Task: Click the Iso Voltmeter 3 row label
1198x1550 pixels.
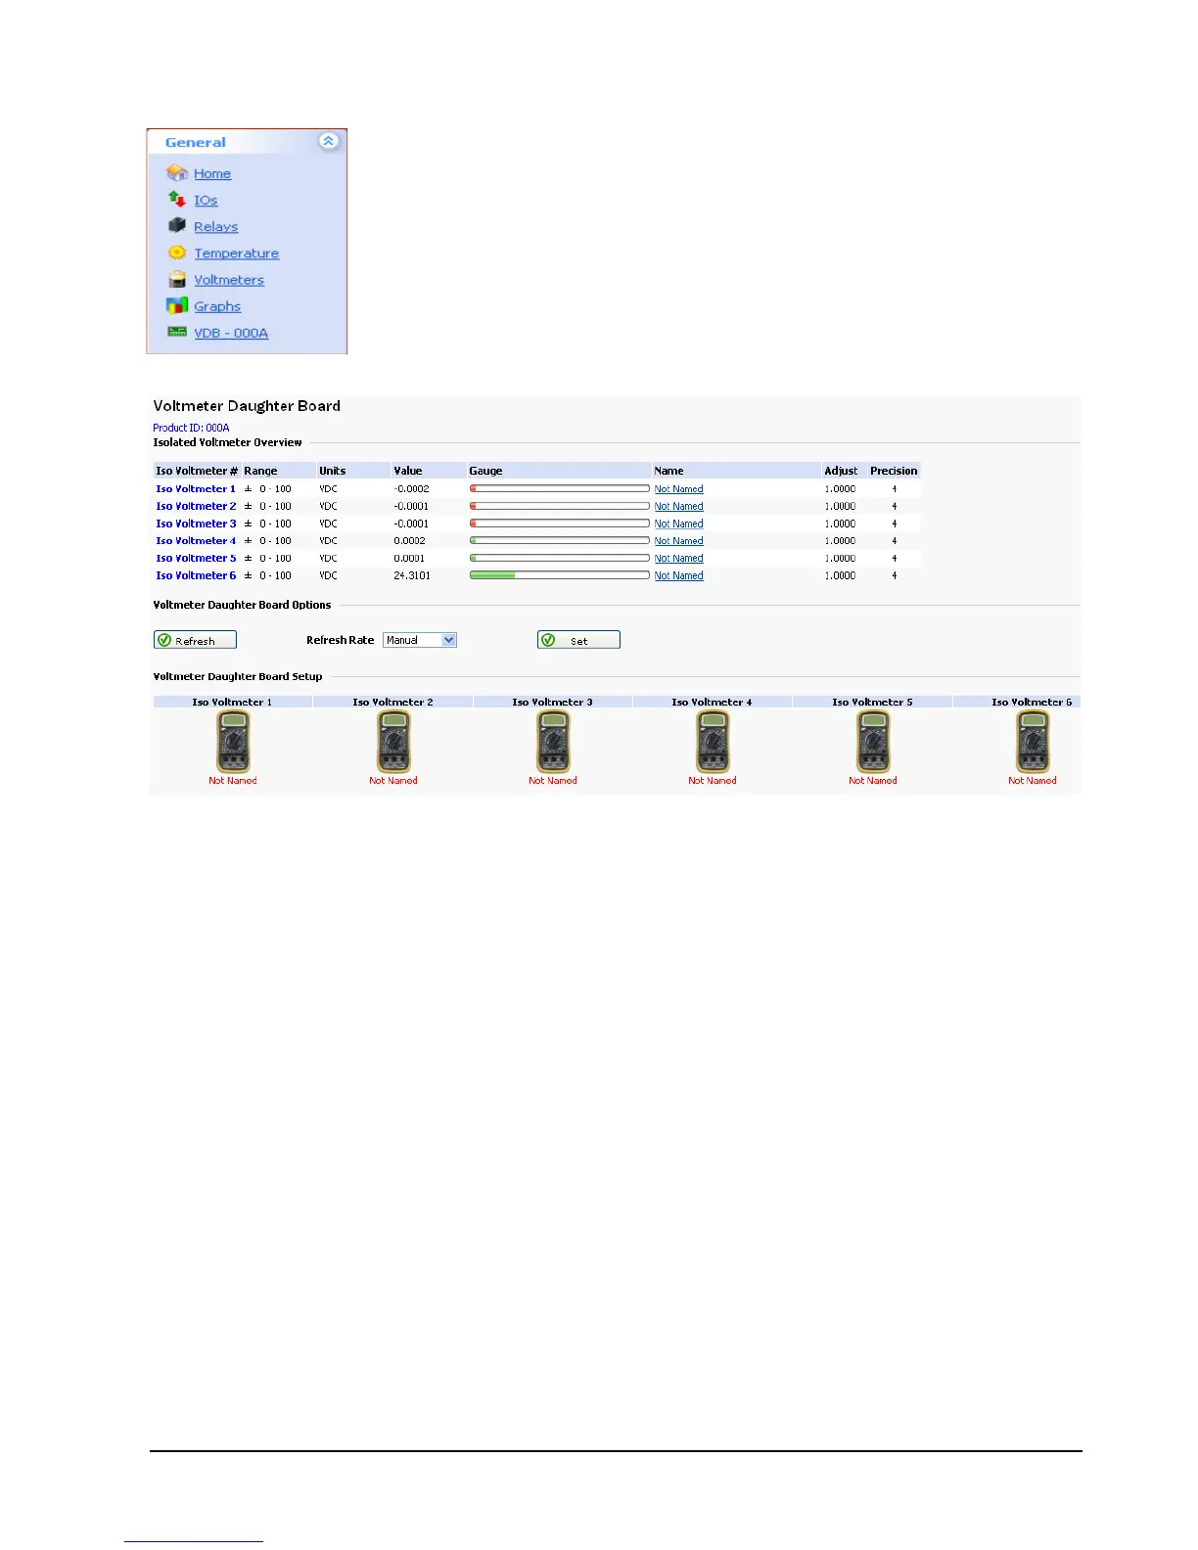Action: (196, 524)
